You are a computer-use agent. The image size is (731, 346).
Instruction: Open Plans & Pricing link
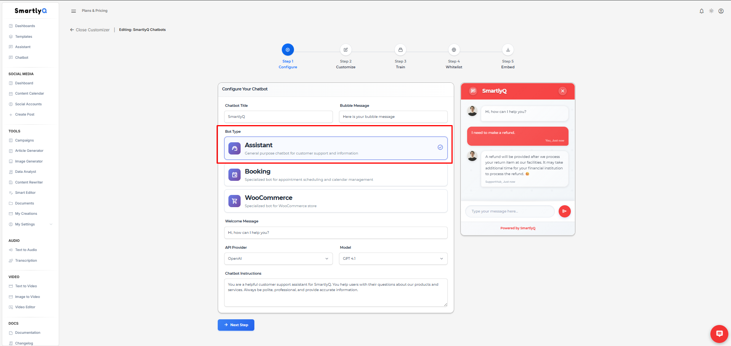[x=95, y=11]
